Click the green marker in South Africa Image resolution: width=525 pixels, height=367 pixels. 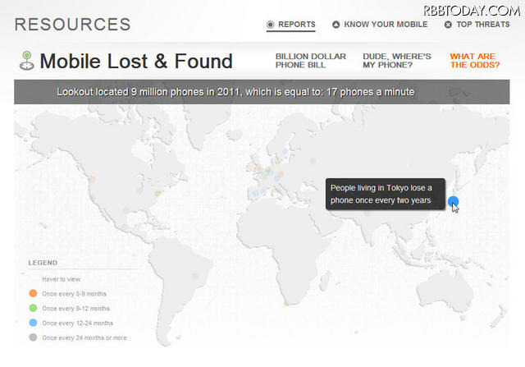pos(286,304)
